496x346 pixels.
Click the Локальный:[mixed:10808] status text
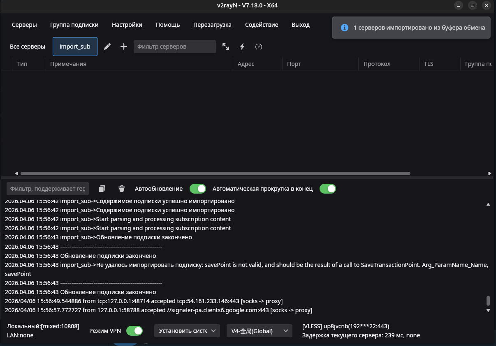43,326
